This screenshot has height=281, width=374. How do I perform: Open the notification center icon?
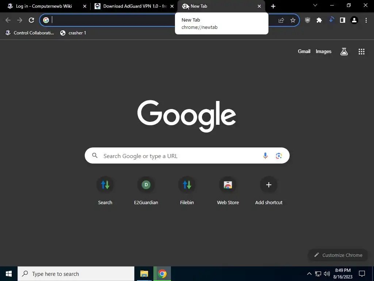tap(362, 274)
